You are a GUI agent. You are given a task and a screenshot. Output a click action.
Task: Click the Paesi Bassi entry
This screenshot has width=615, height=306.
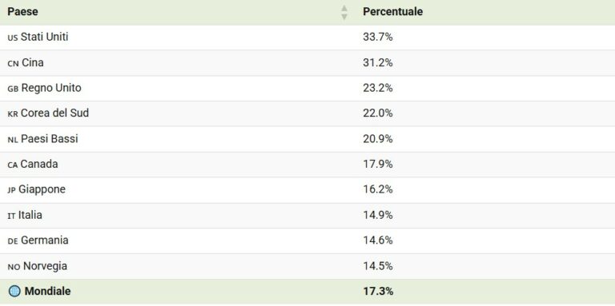[50, 139]
